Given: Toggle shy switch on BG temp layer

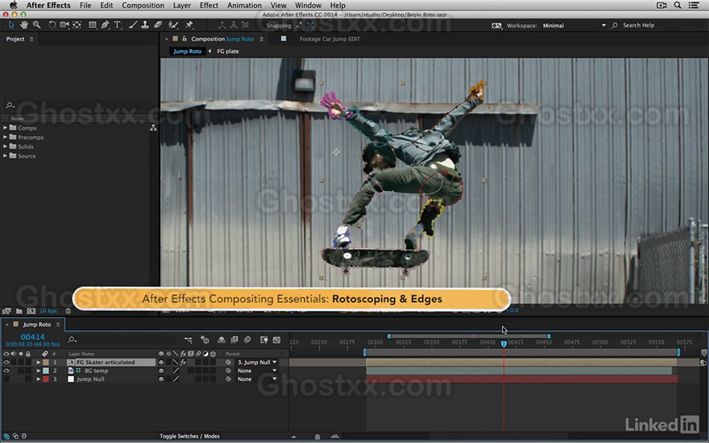Looking at the screenshot, I should (161, 371).
